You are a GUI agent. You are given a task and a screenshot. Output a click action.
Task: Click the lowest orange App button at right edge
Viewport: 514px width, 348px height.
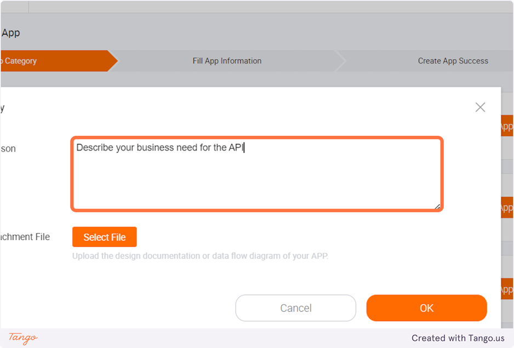(x=507, y=289)
